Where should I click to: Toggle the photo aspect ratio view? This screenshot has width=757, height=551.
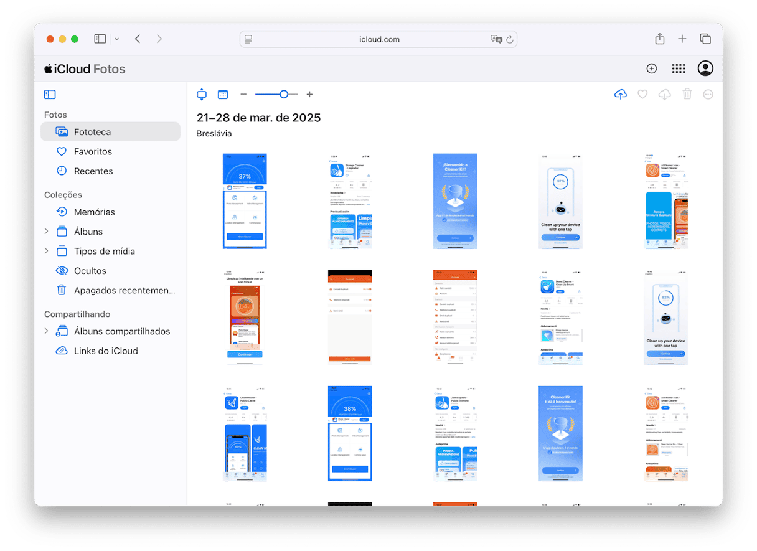pyautogui.click(x=202, y=95)
